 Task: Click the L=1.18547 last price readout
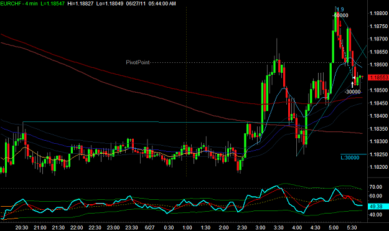52,4
